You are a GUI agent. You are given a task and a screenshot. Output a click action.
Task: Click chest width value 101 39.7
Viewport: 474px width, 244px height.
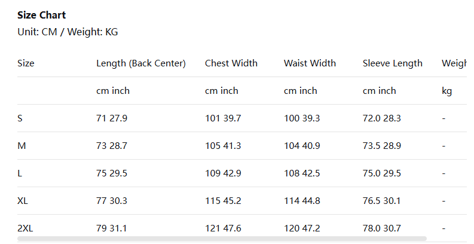click(223, 118)
